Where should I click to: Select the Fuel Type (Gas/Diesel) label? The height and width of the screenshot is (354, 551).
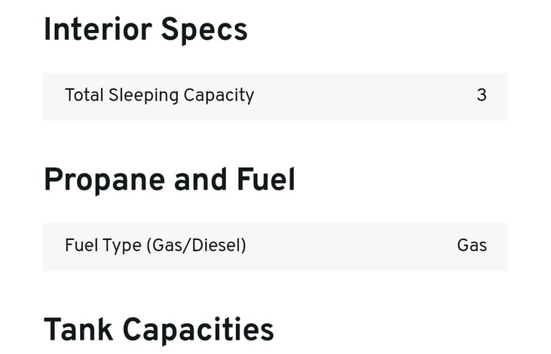pyautogui.click(x=155, y=245)
